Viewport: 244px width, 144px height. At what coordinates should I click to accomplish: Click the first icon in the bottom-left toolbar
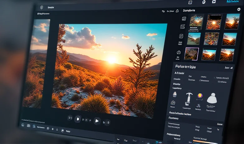point(23,125)
